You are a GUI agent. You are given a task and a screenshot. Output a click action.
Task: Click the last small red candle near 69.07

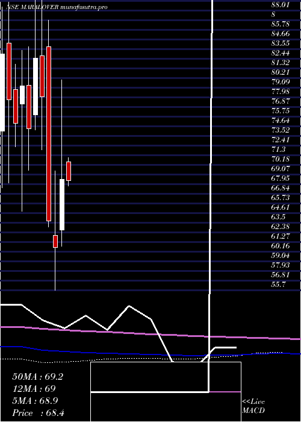(69, 171)
